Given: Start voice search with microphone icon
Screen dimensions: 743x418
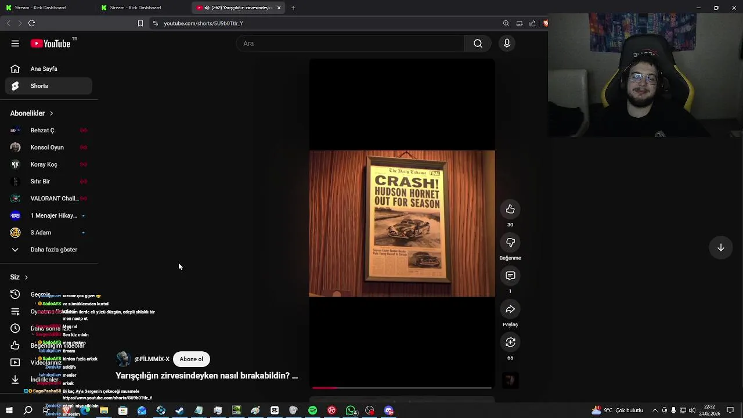Looking at the screenshot, I should (507, 44).
